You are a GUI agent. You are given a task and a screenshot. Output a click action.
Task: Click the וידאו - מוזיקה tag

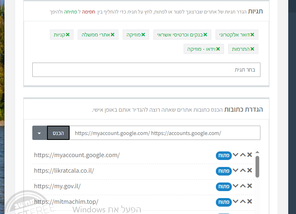click(201, 49)
